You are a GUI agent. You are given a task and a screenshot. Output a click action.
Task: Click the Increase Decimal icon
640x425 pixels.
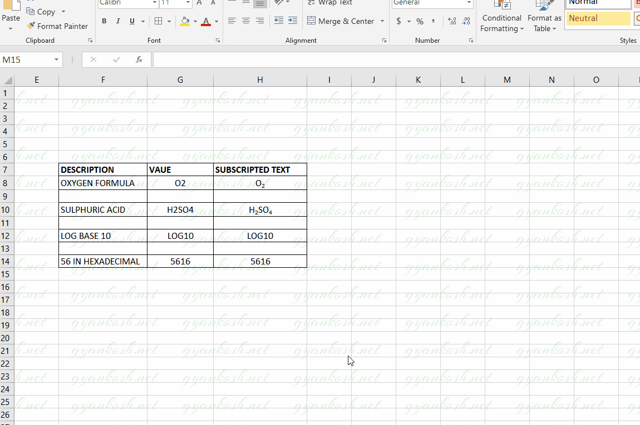click(451, 21)
